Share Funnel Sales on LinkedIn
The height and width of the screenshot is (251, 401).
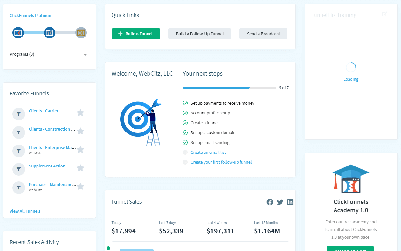click(x=290, y=202)
